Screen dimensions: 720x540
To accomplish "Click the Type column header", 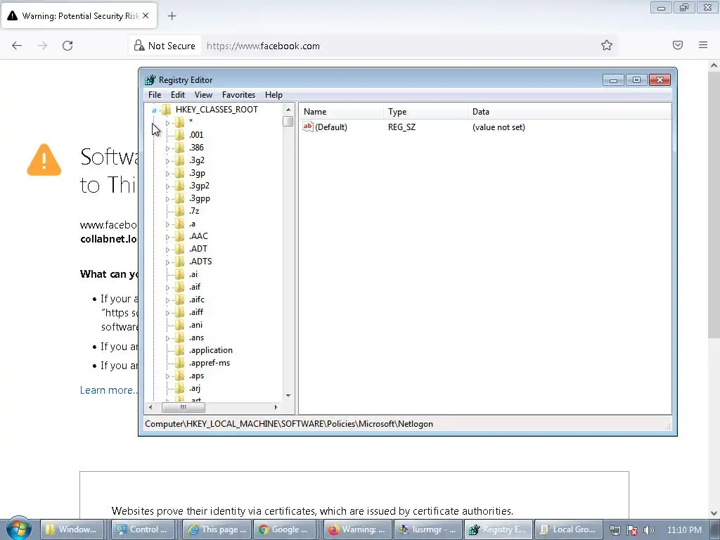I will pos(425,112).
